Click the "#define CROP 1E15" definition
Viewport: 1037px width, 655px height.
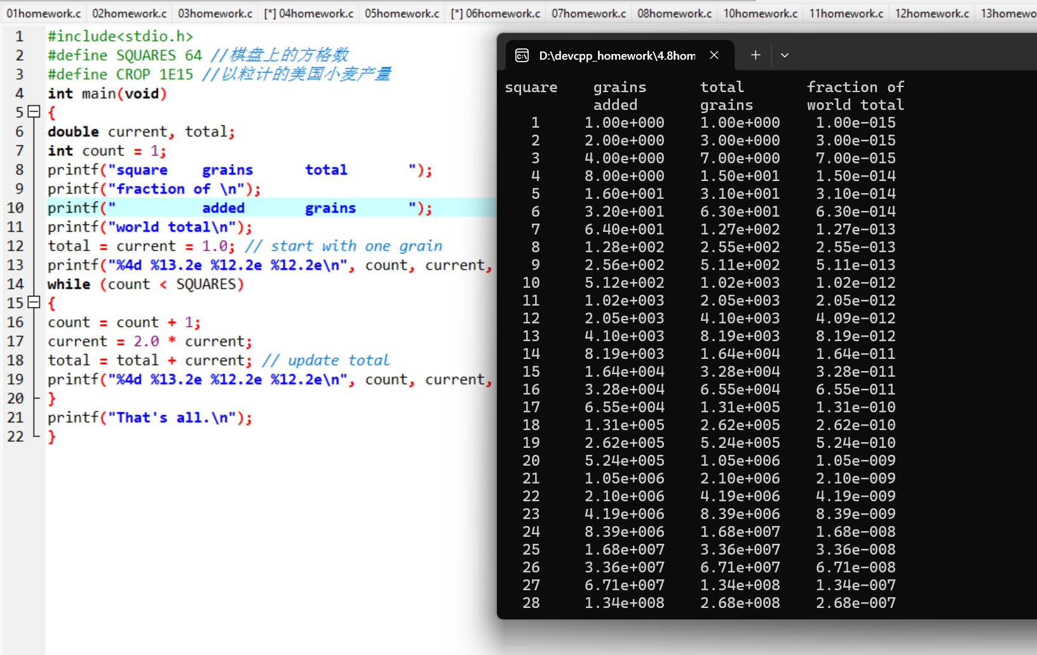point(120,74)
